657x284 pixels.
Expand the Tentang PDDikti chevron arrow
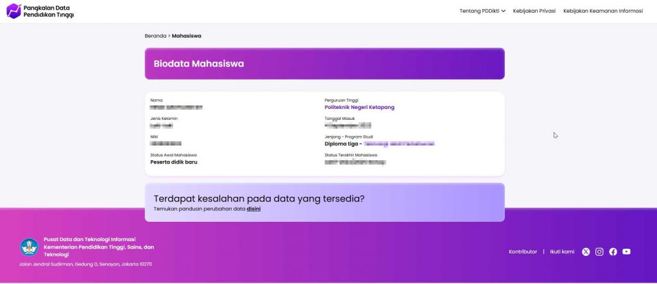(x=504, y=11)
